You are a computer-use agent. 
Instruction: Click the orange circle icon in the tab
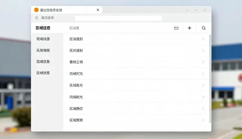pyautogui.click(x=36, y=10)
